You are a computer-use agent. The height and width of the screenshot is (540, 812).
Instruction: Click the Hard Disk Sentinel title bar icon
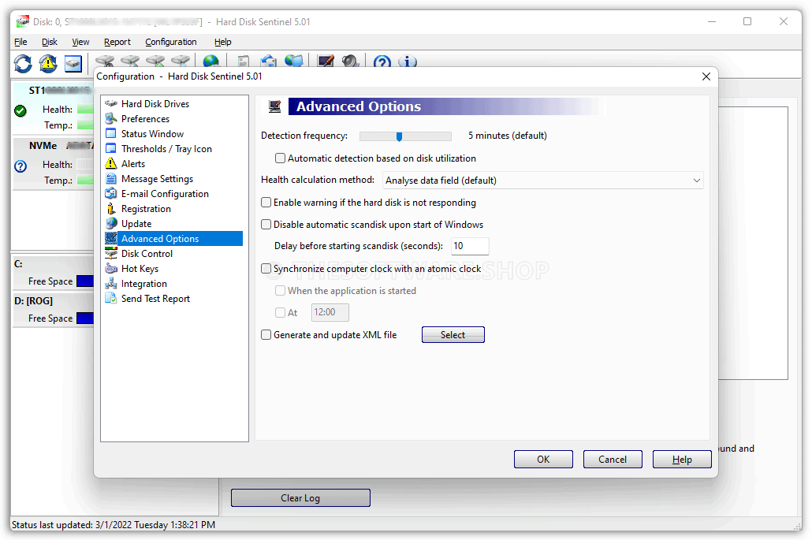[23, 22]
